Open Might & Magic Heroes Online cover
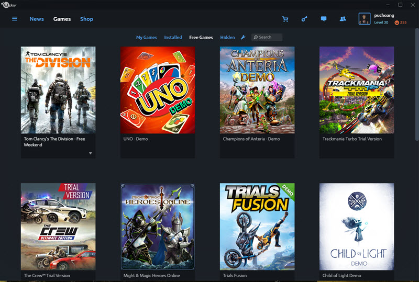 (158, 227)
